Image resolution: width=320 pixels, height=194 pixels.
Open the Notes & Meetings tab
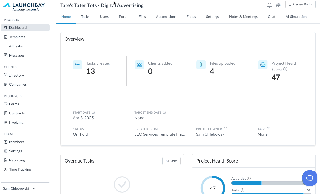(243, 17)
